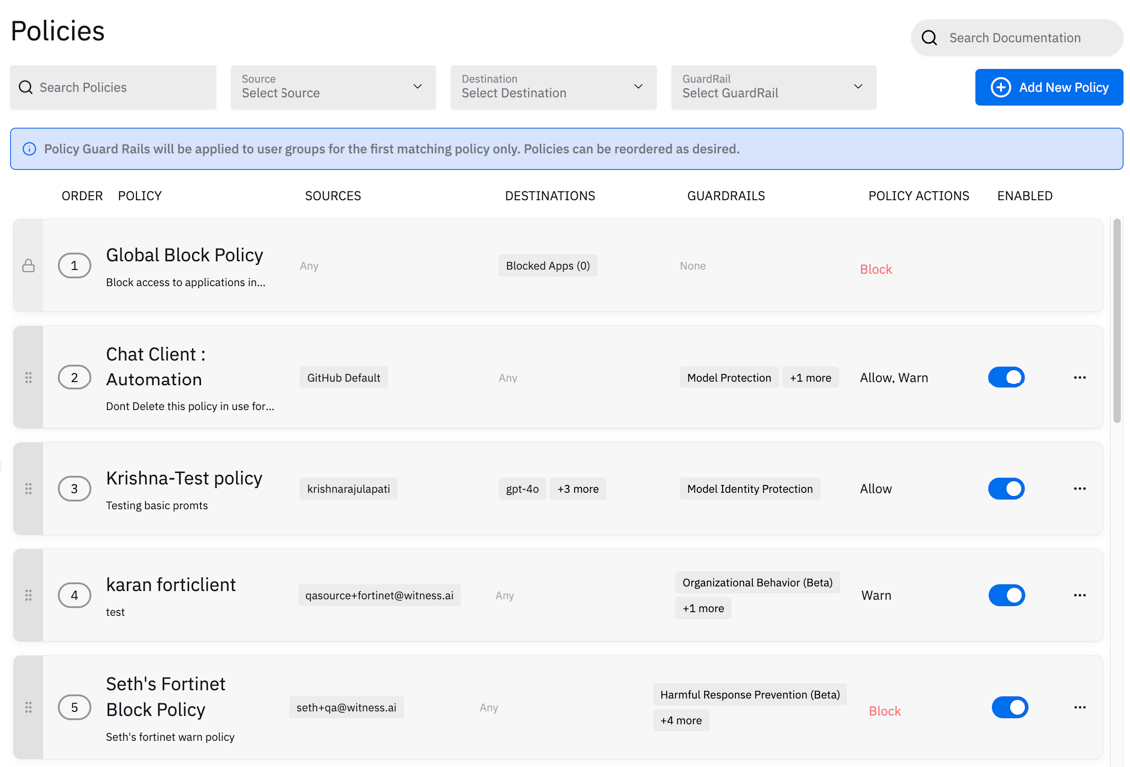Expand the Destination filter dropdown
Viewport: 1130px width, 767px height.
(x=553, y=87)
